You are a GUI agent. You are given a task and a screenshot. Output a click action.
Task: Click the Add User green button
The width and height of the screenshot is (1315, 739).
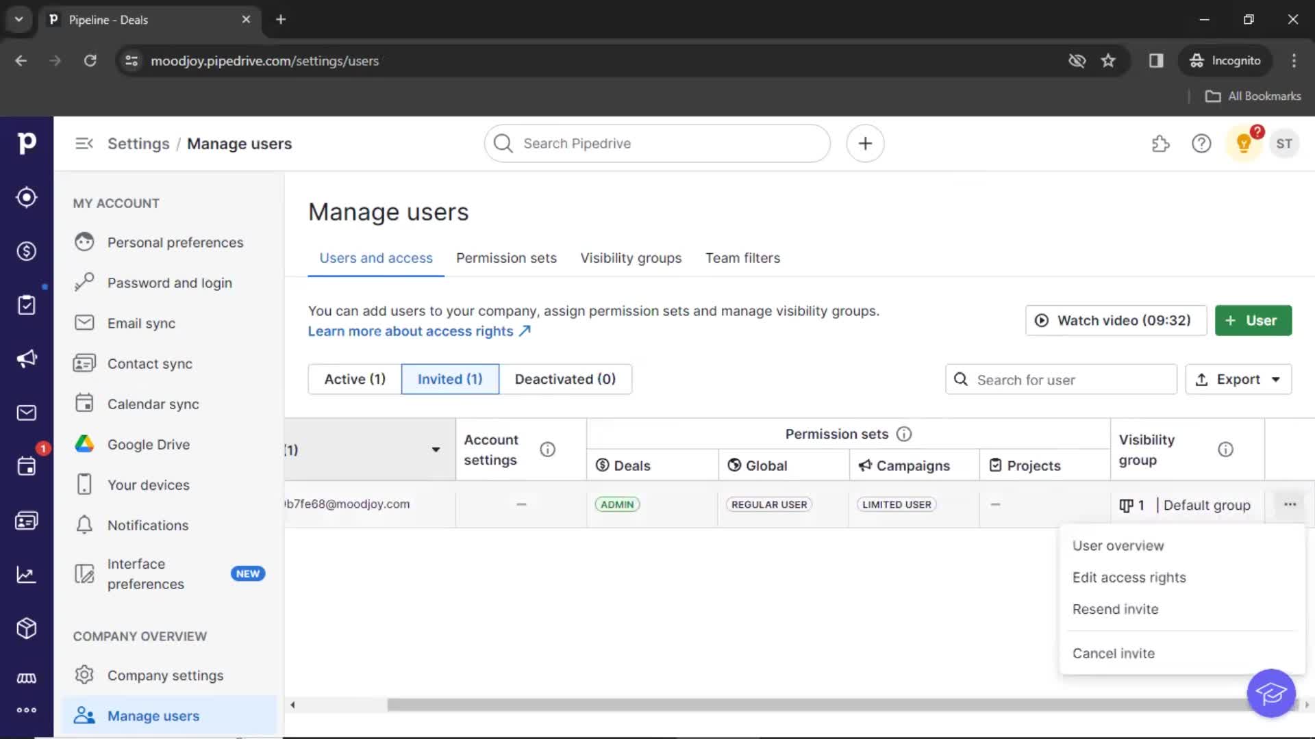click(x=1253, y=320)
